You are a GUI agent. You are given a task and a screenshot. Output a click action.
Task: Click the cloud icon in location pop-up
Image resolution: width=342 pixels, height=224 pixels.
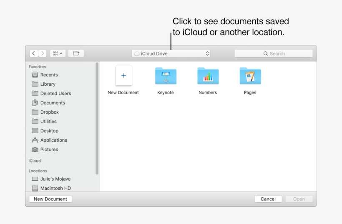pos(137,53)
